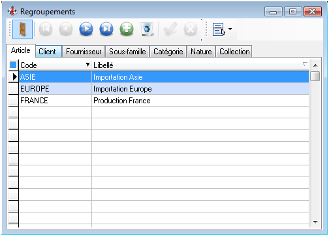The width and height of the screenshot is (329, 236).
Task: Click the Regroupements window app icon
Action: point(12,11)
